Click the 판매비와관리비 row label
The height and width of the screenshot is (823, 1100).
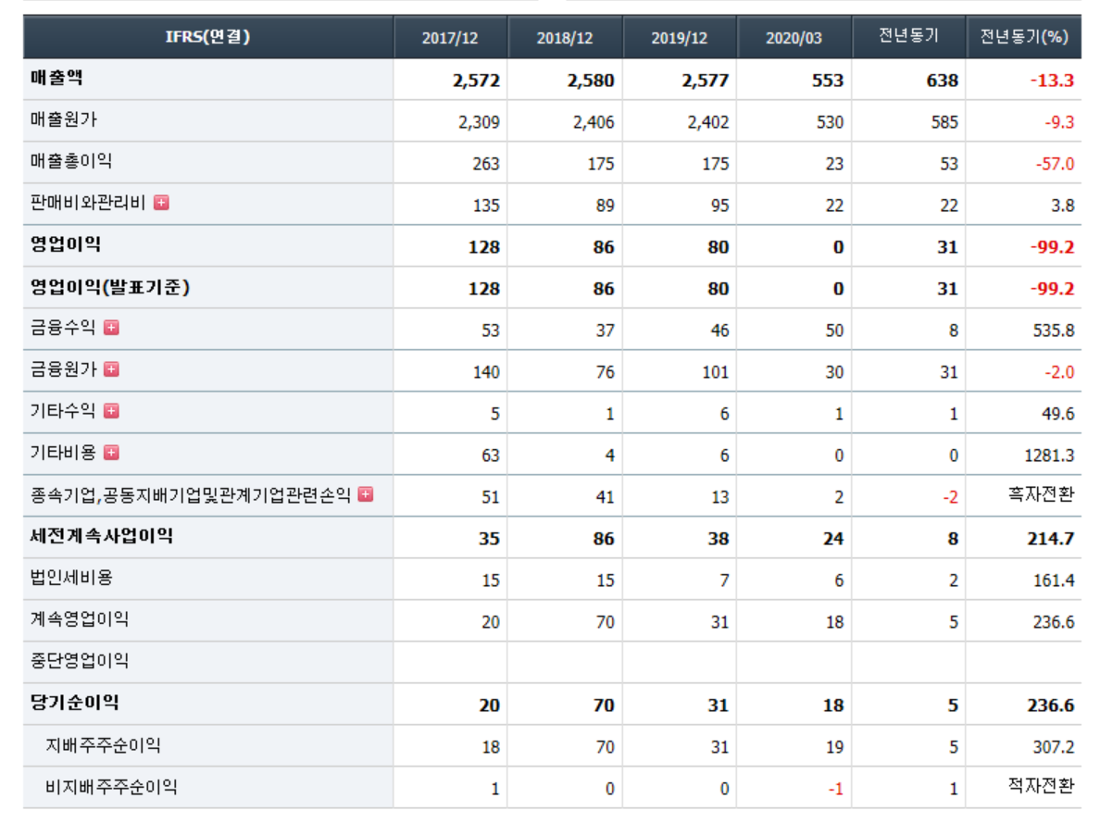[88, 203]
